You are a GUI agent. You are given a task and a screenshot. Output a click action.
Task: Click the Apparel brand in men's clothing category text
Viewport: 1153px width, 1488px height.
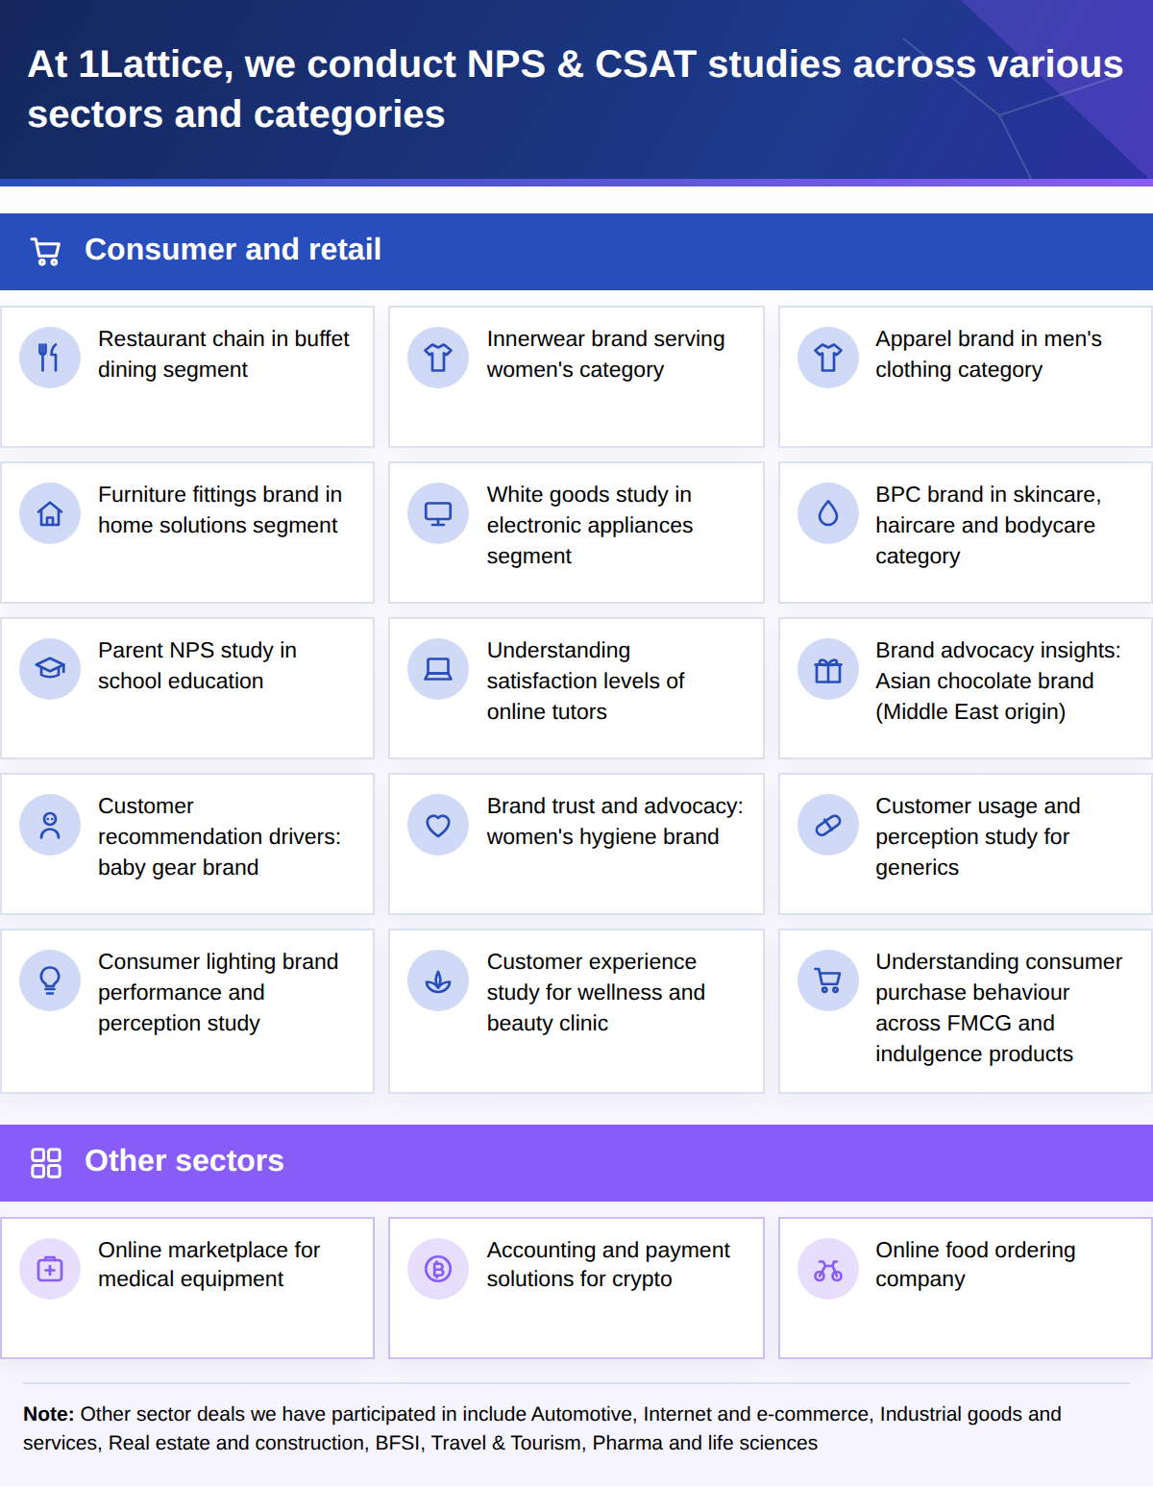989,354
